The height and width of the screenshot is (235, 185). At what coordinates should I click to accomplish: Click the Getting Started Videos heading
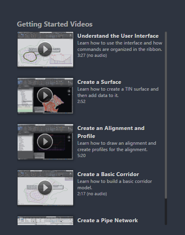tap(55, 24)
